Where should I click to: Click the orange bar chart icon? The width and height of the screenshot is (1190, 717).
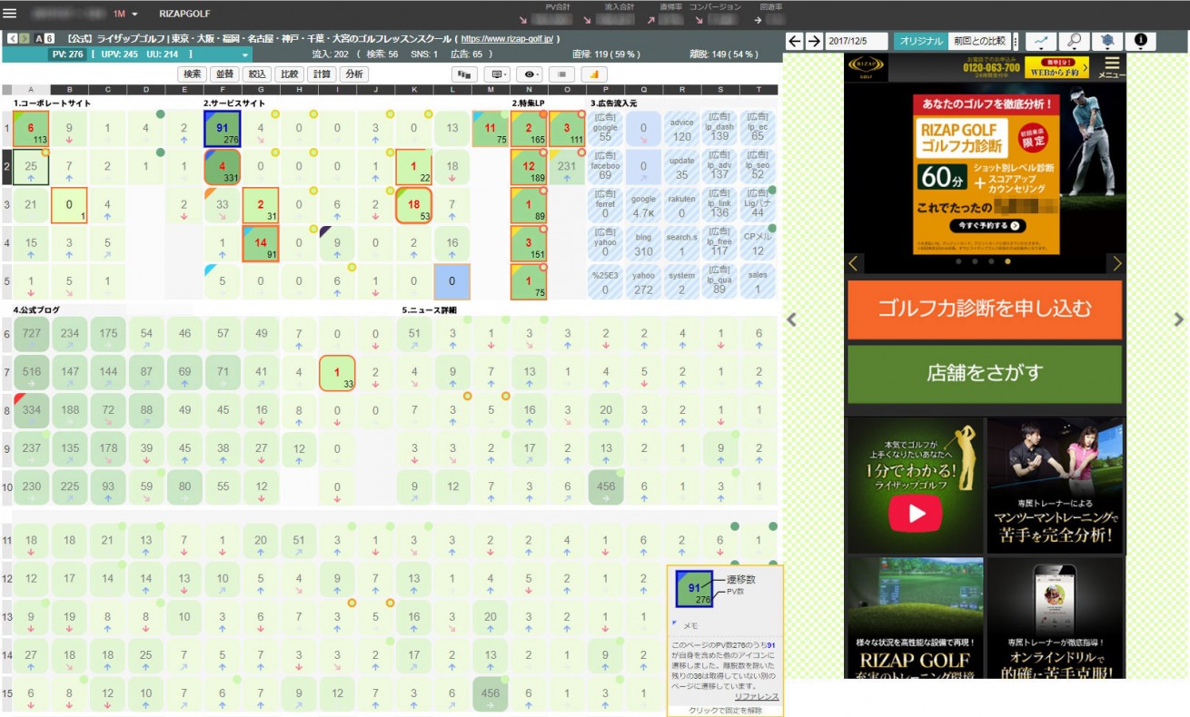click(594, 74)
